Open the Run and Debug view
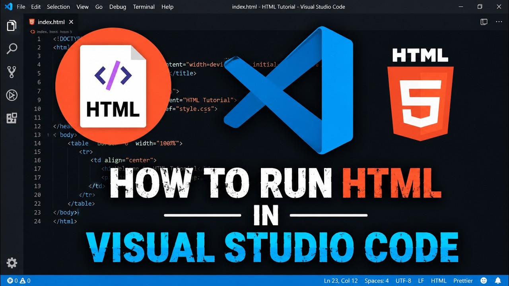The image size is (509, 286). [x=12, y=95]
